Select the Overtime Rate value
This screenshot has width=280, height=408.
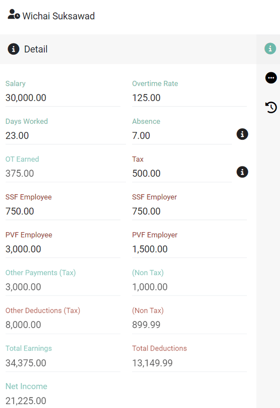188,98
